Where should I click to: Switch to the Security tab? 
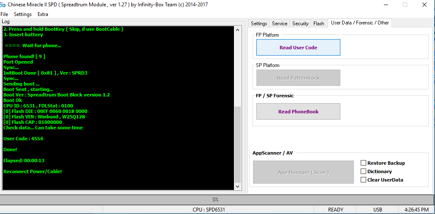[x=300, y=24]
